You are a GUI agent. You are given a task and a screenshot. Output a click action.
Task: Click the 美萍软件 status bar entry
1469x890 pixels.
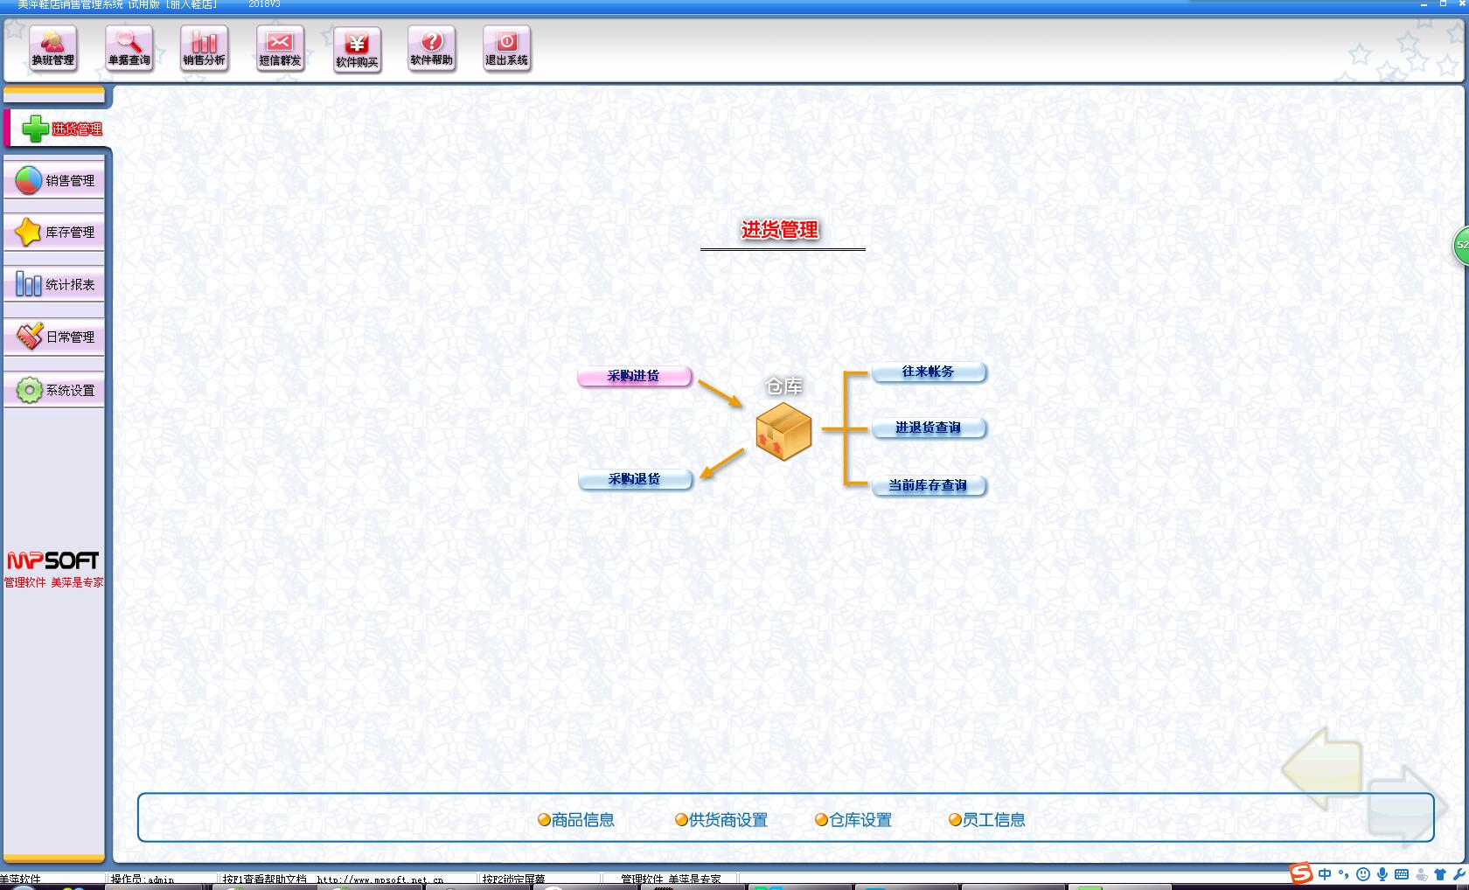(20, 880)
